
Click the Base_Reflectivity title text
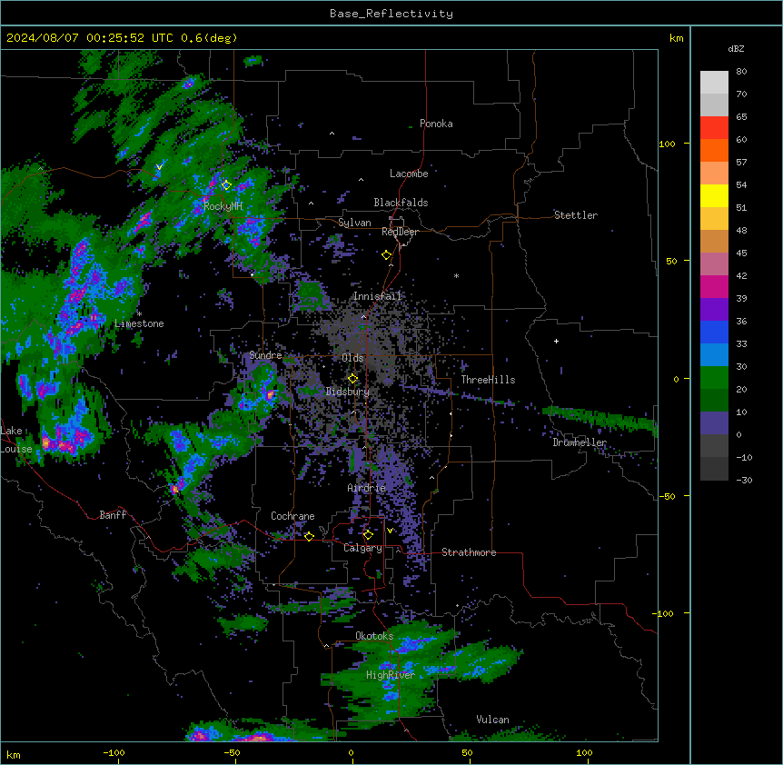point(391,14)
